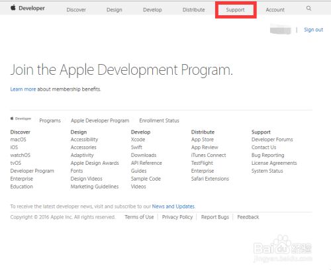Open Videos link under Develop

coord(138,187)
